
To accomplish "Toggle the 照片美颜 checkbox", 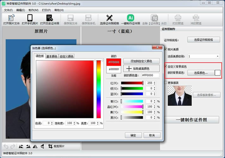I will (x=166, y=49).
